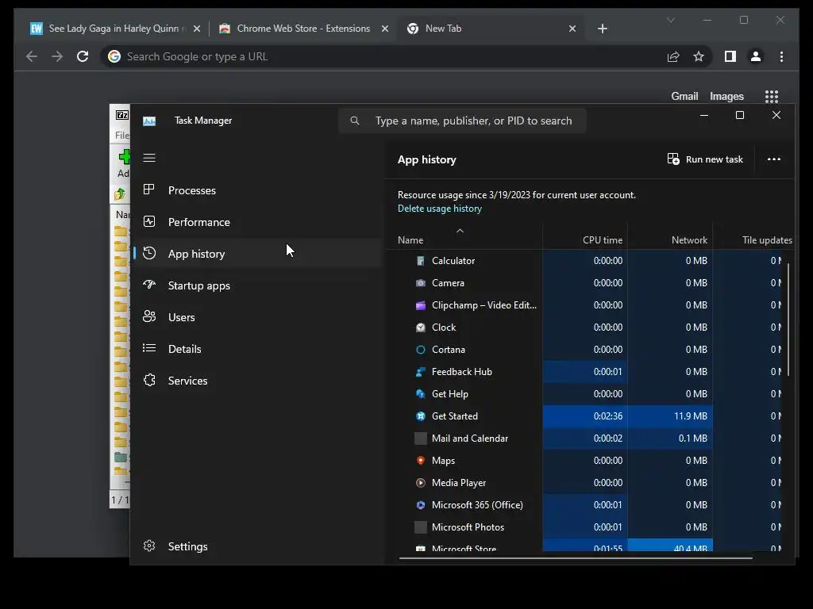Click the Details list icon
The image size is (813, 609).
pos(149,348)
